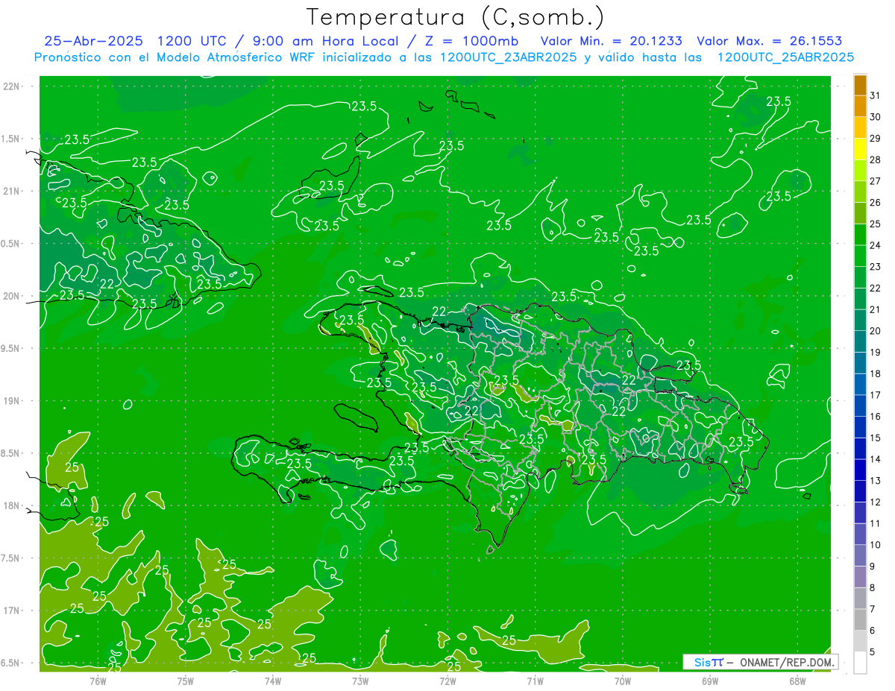The height and width of the screenshot is (691, 895).
Task: Click the "6.5N" latitude axis label
Action: click(x=10, y=663)
